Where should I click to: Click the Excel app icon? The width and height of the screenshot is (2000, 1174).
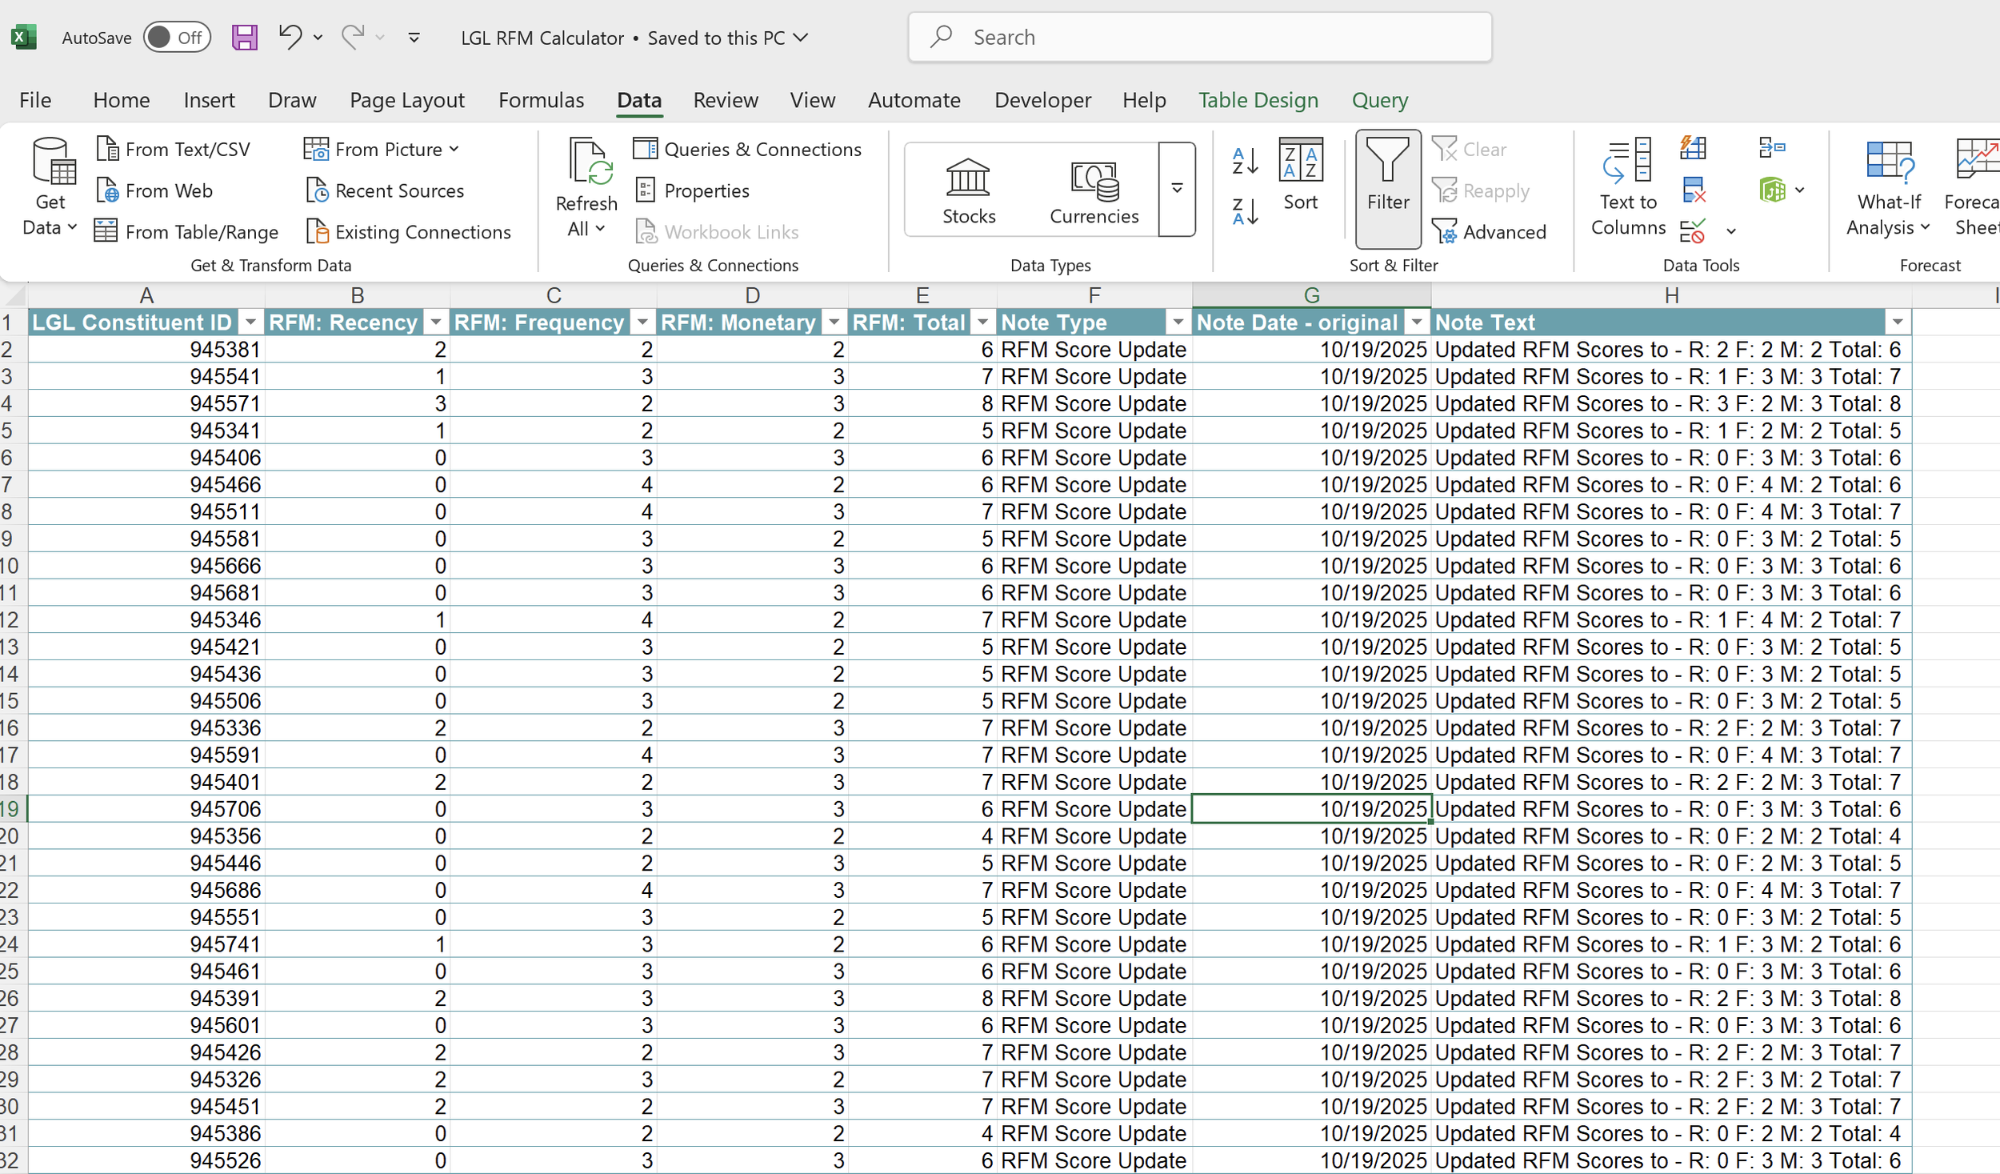24,38
